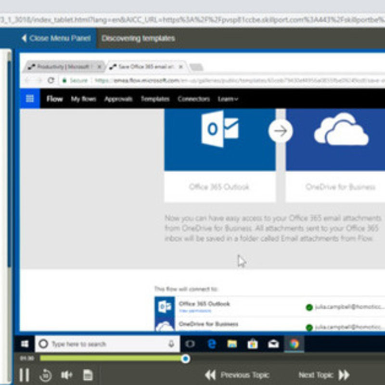Close the Productivity Microsoft browser tab
The height and width of the screenshot is (385, 385).
coord(99,67)
